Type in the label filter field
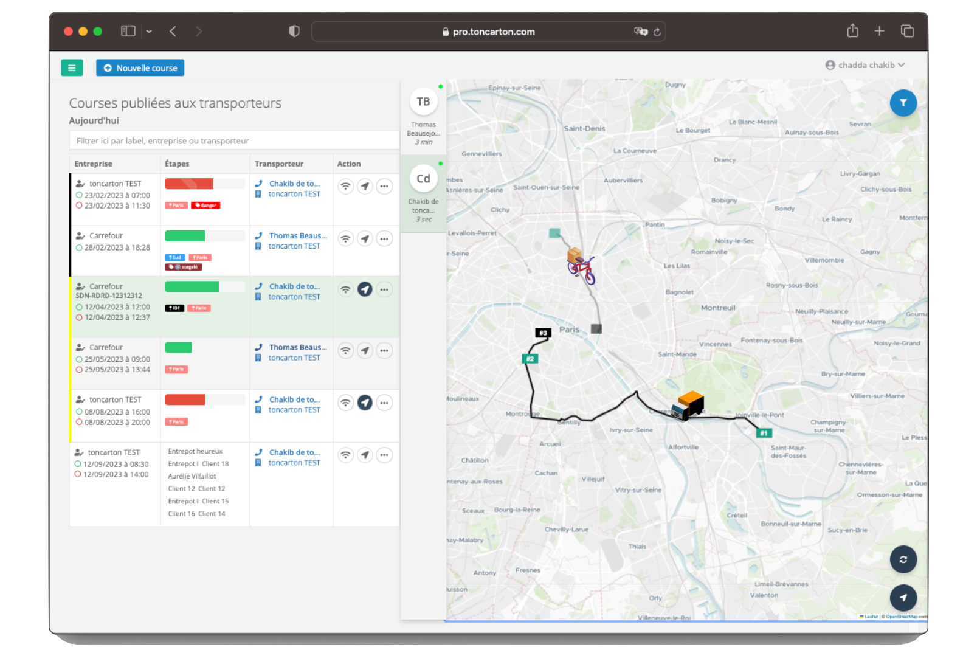This screenshot has height=650, width=963. tap(234, 140)
